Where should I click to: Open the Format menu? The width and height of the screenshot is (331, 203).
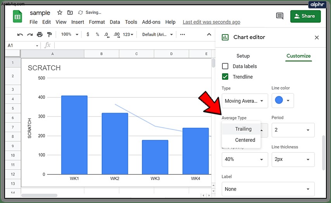tap(97, 22)
